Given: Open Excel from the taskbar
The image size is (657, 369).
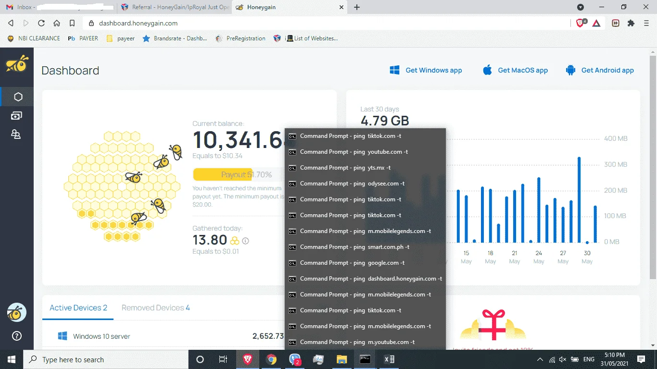Looking at the screenshot, I should [389, 359].
